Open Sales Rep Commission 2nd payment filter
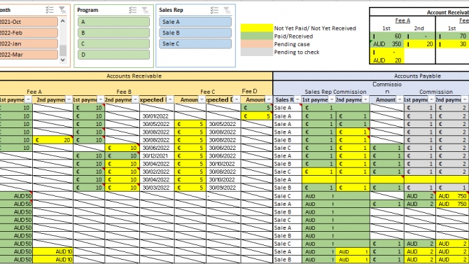Screen dimensions: 469x264 pos(365,99)
